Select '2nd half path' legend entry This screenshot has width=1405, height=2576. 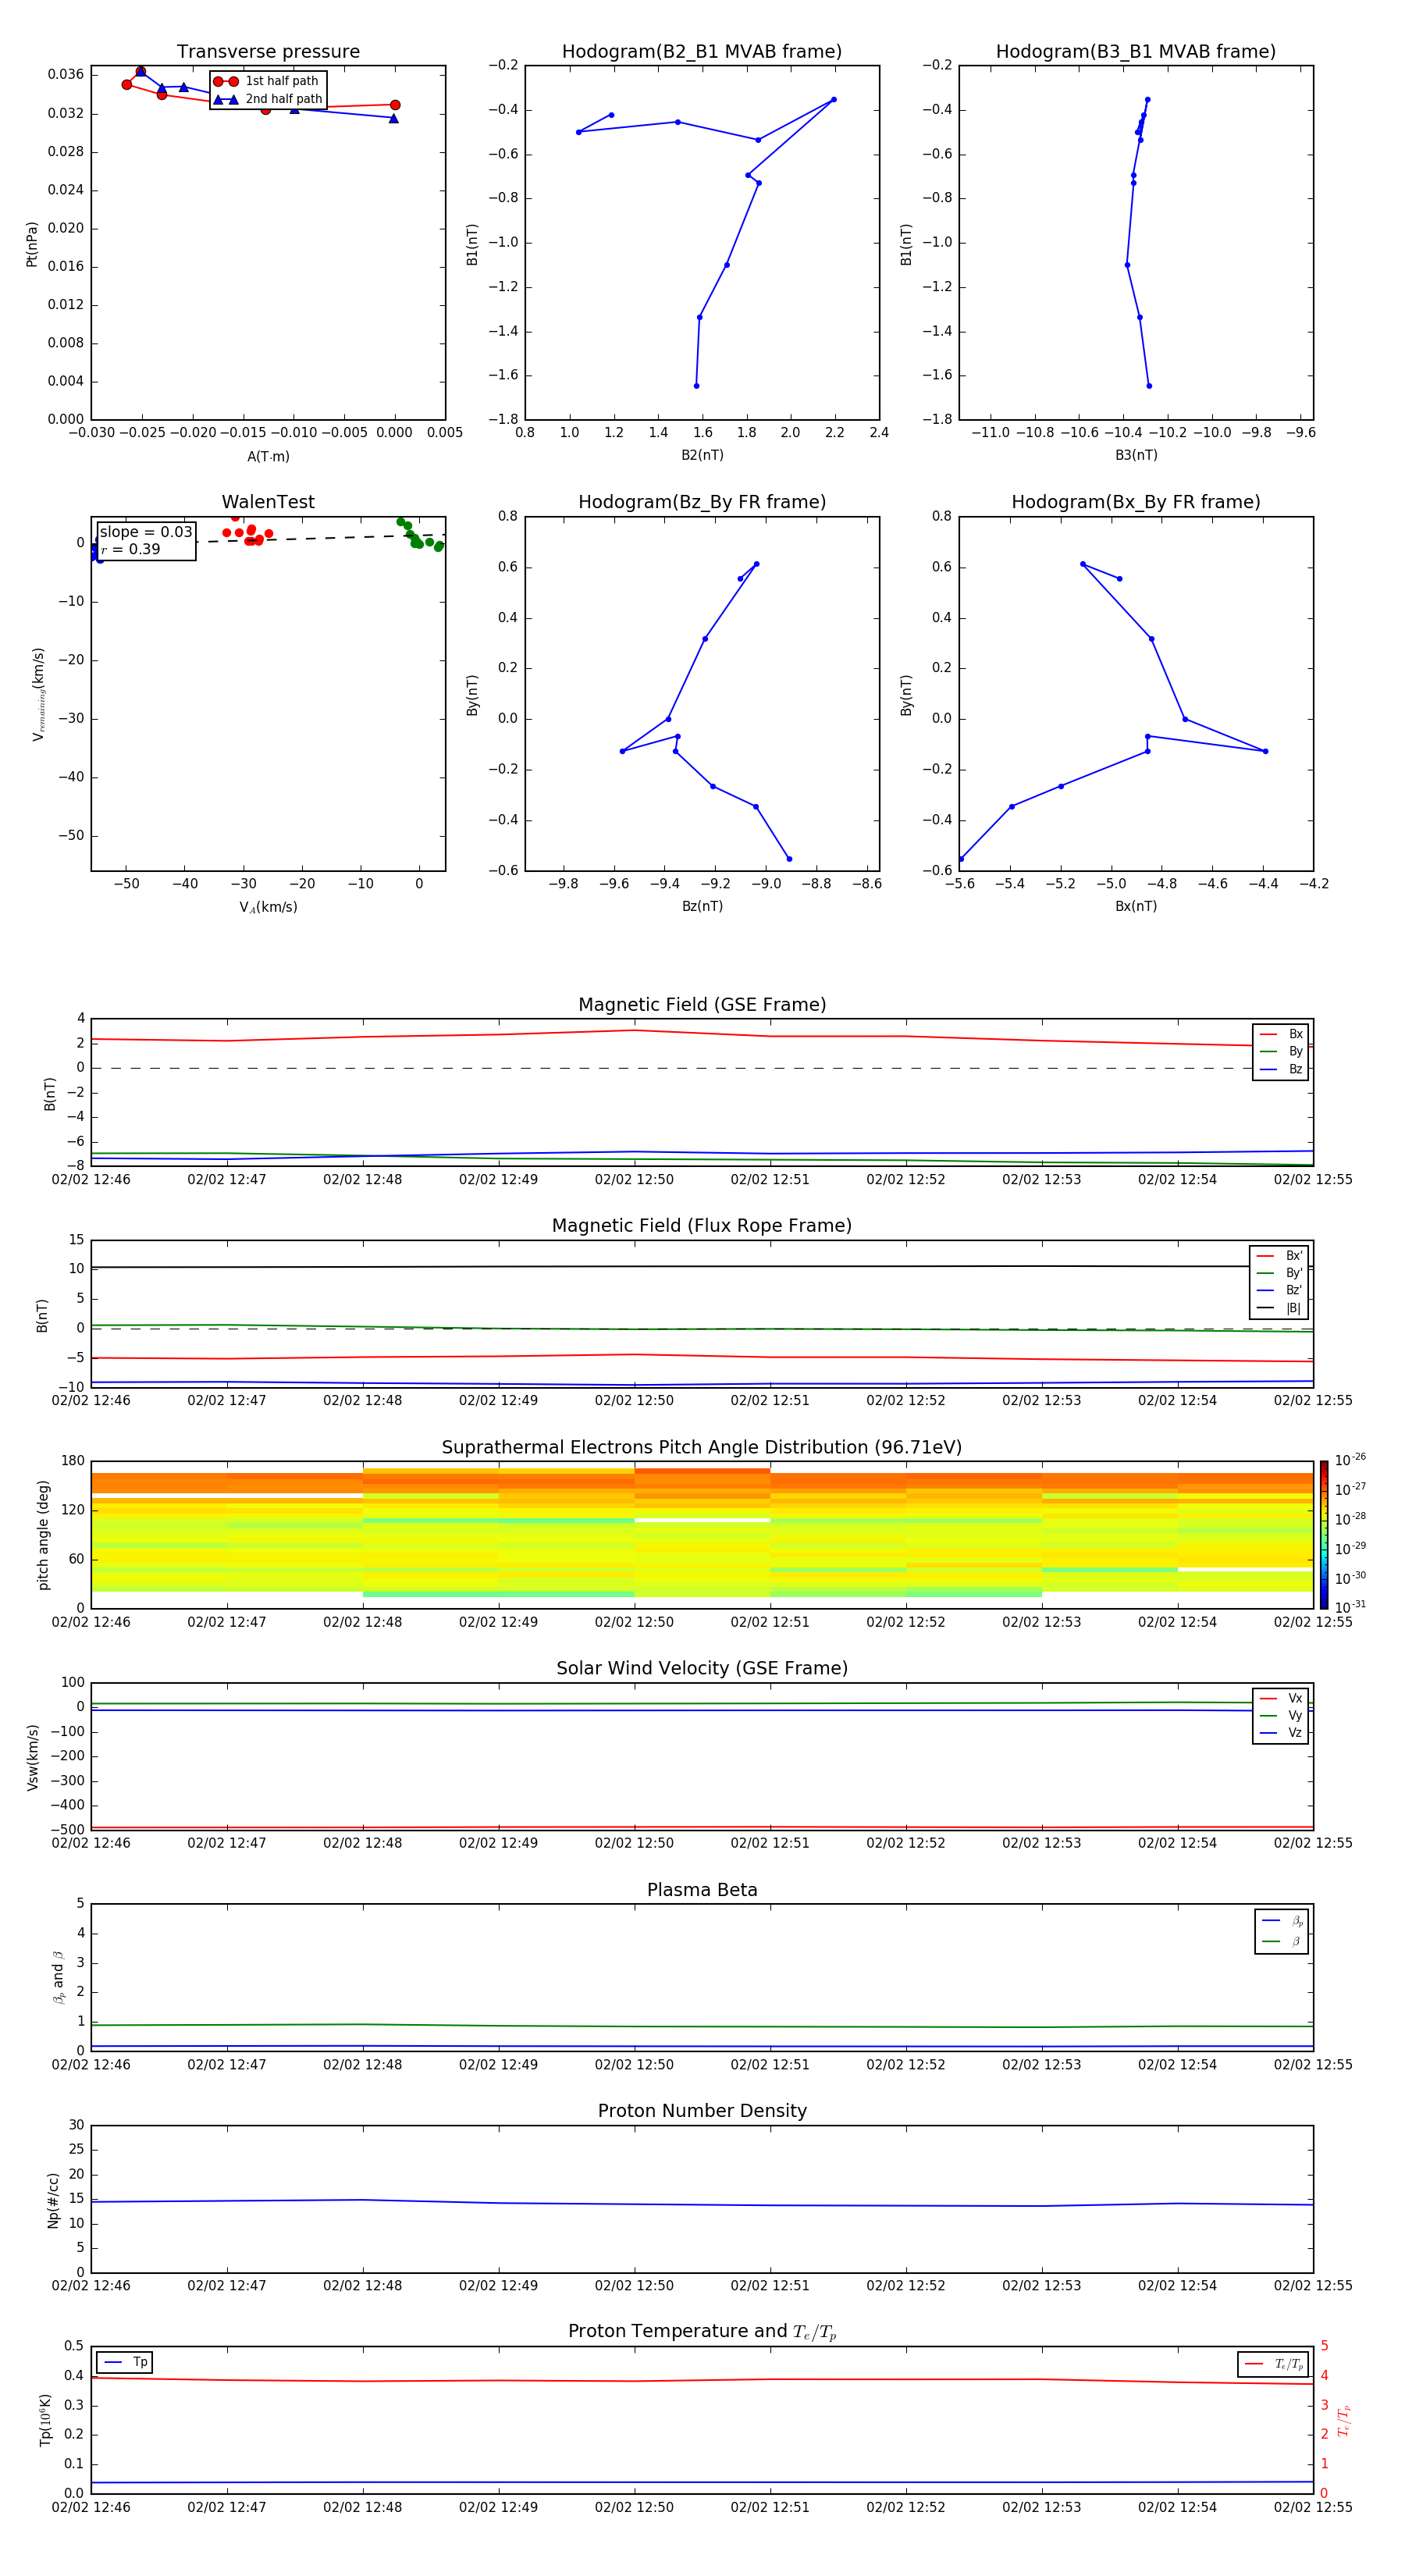[x=266, y=99]
